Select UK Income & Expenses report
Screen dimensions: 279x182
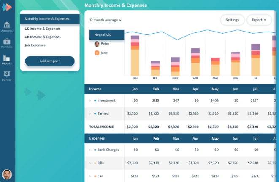click(x=43, y=37)
